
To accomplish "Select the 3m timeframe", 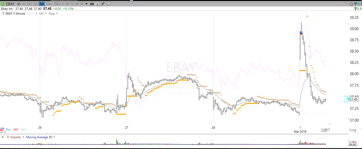I will click(x=35, y=4).
